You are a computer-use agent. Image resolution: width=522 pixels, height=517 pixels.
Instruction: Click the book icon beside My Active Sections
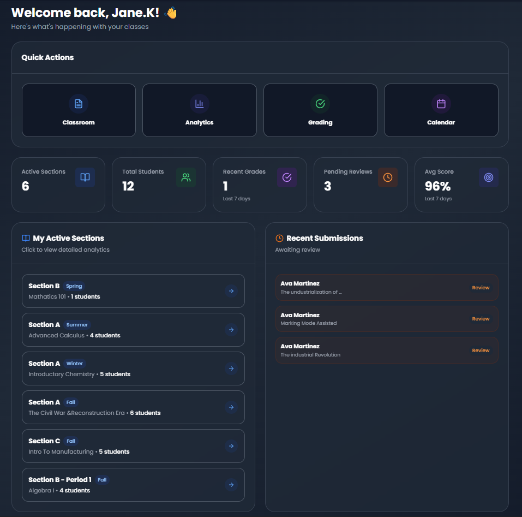coord(25,237)
